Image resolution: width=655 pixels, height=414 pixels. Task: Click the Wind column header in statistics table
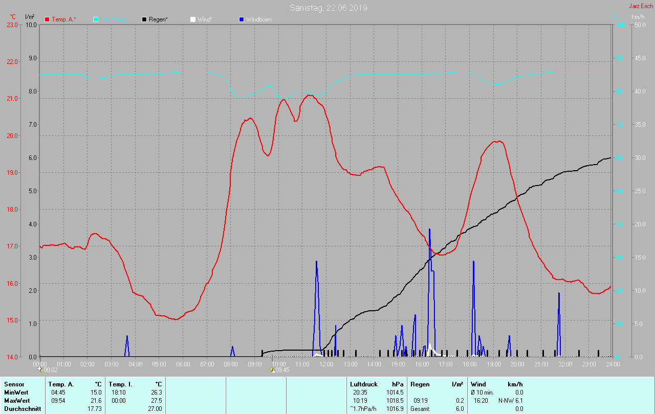(x=478, y=384)
